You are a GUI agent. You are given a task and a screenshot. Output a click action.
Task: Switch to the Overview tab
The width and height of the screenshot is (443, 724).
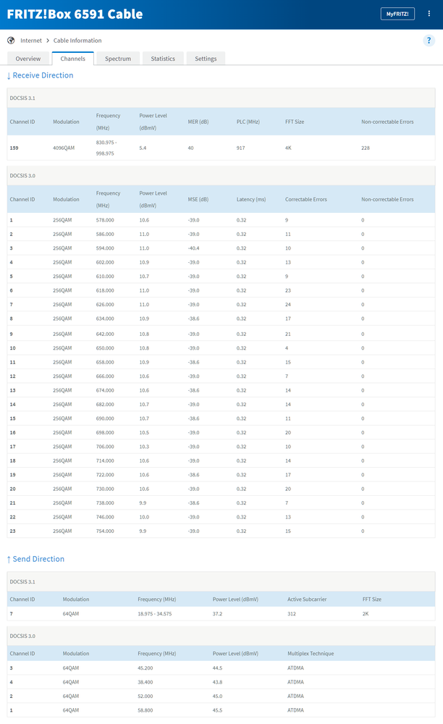28,59
